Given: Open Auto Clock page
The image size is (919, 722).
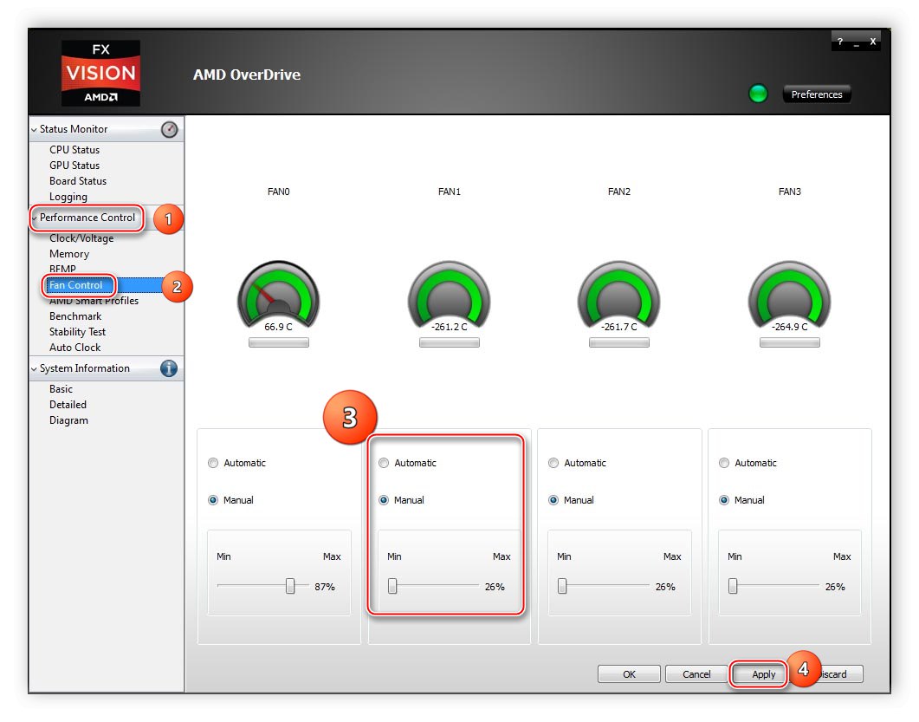Looking at the screenshot, I should (75, 348).
